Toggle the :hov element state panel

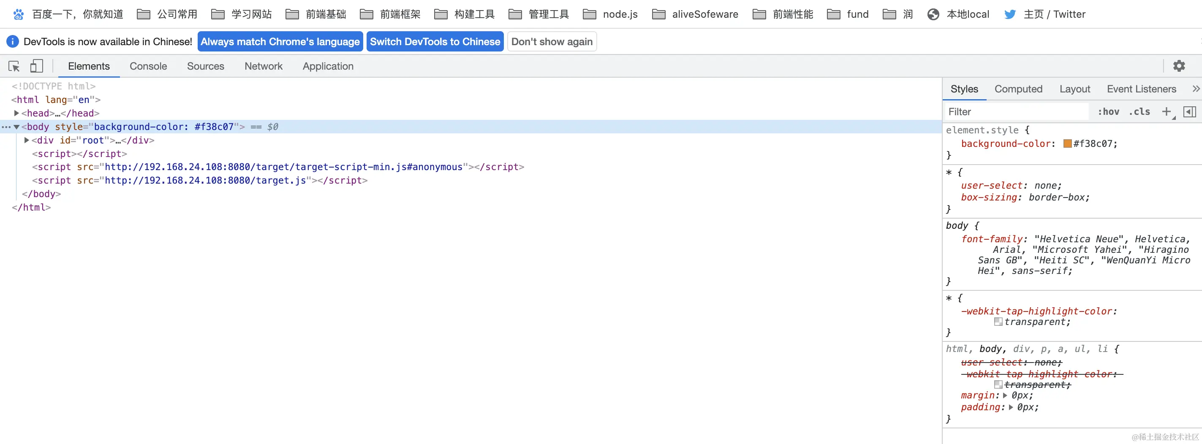click(1108, 111)
